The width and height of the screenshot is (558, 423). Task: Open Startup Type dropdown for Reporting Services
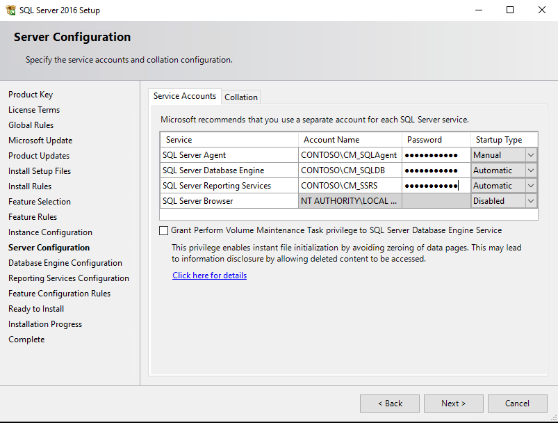(531, 186)
